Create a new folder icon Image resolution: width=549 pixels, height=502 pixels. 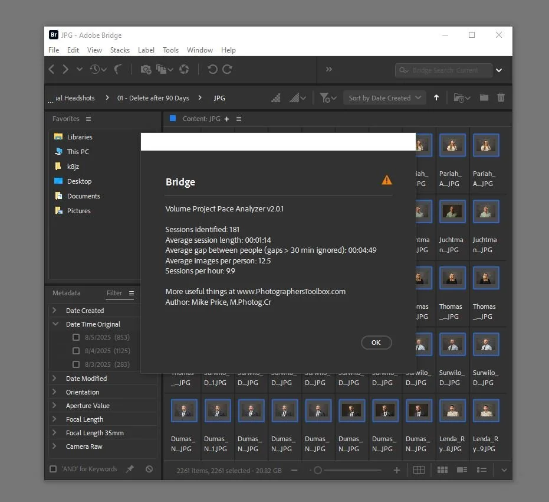(x=484, y=97)
